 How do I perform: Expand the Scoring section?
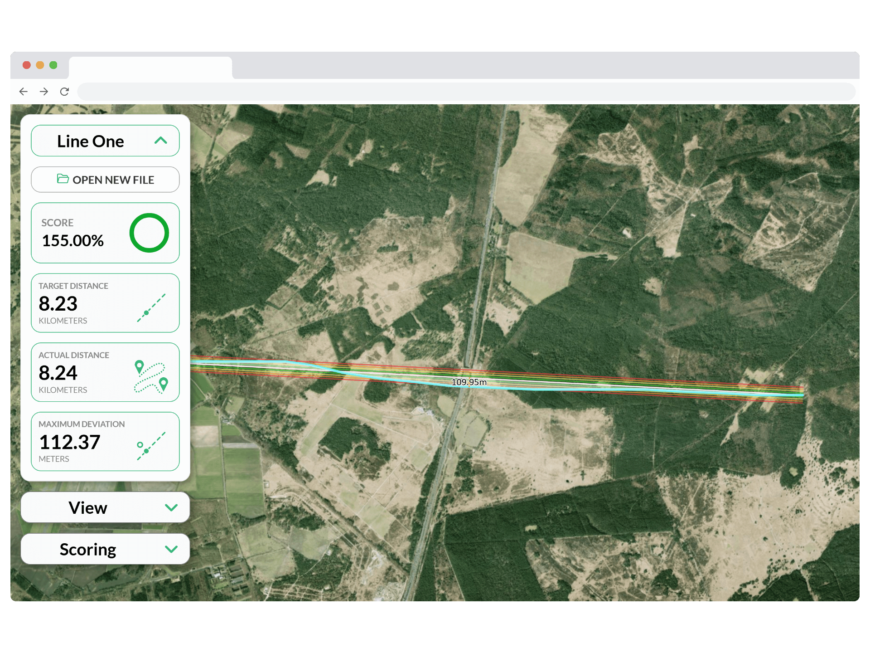[x=171, y=549]
